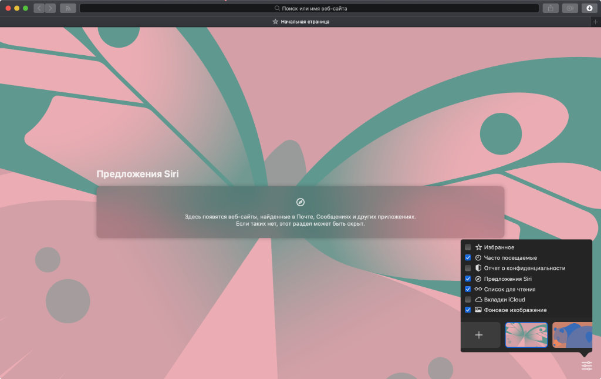This screenshot has height=379, width=601.
Task: Add custom background with plus button
Action: point(480,335)
